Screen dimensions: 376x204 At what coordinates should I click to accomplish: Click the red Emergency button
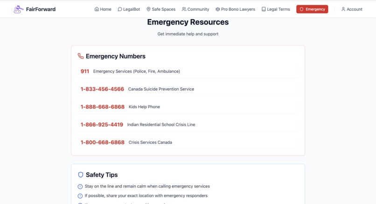point(312,9)
